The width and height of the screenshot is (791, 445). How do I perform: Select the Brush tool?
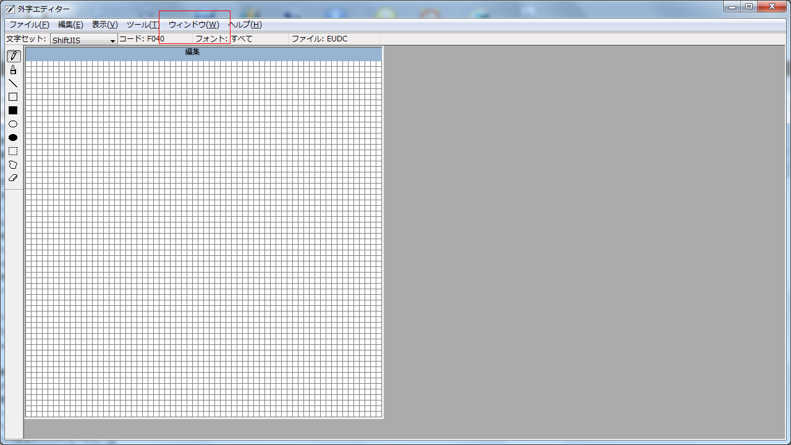click(x=13, y=70)
